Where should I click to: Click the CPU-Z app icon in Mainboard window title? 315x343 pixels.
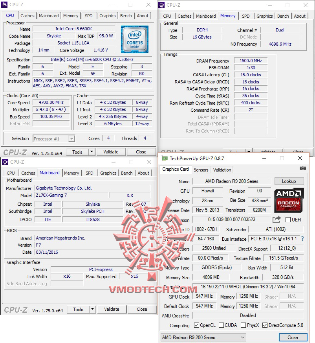tap(5, 162)
